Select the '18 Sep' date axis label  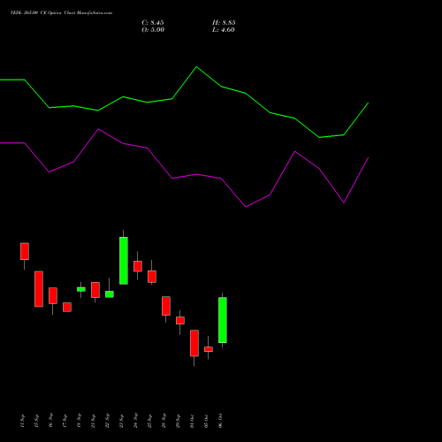tap(79, 421)
